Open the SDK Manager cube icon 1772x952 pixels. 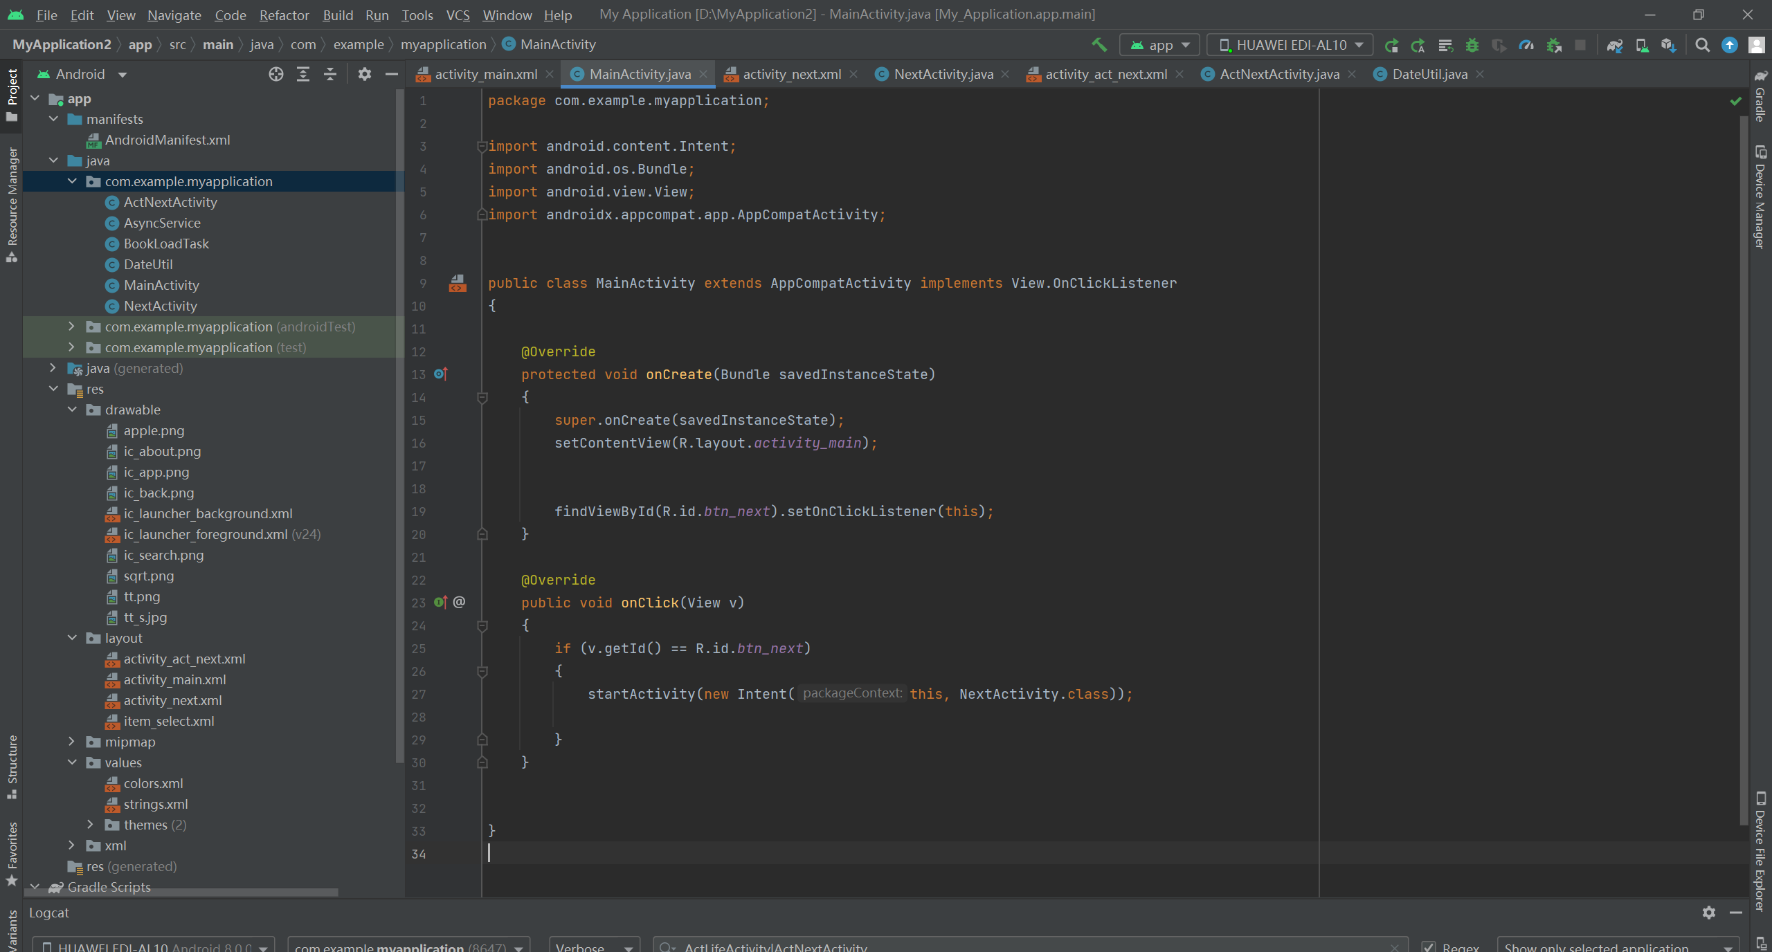click(x=1668, y=45)
